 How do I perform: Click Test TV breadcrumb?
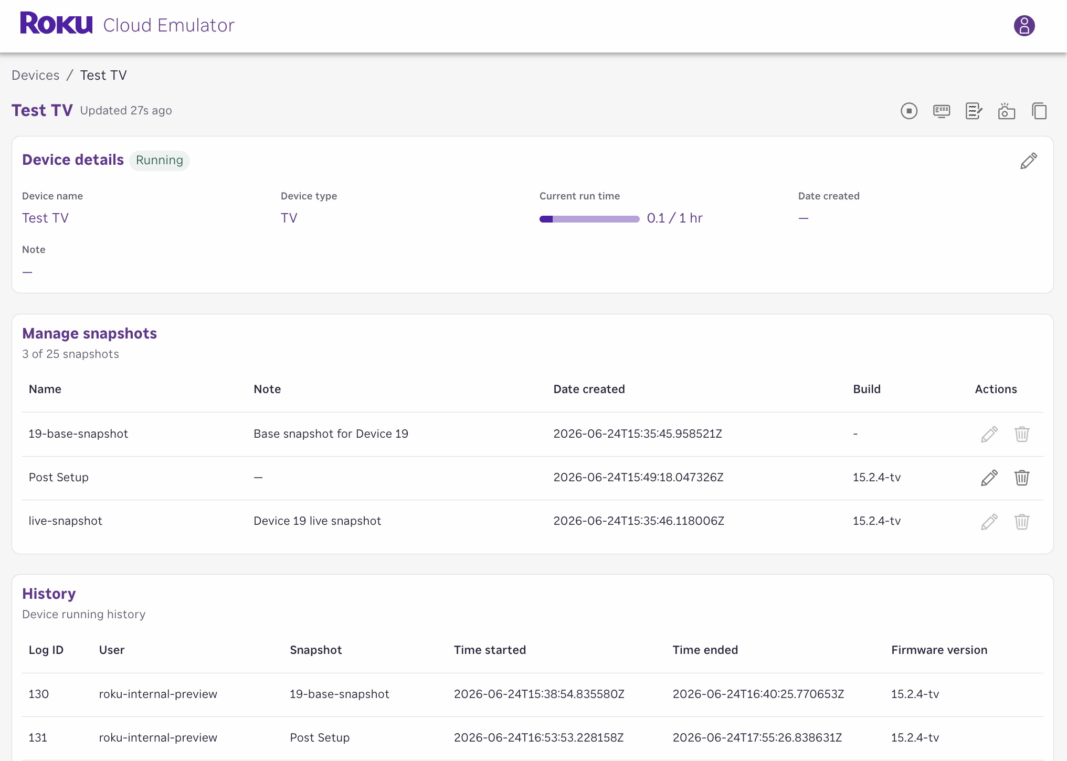[x=103, y=75]
